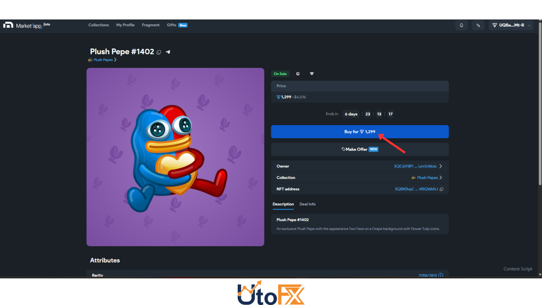The height and width of the screenshot is (305, 542).
Task: Click the description text about Two Face appearance
Action: point(358,229)
